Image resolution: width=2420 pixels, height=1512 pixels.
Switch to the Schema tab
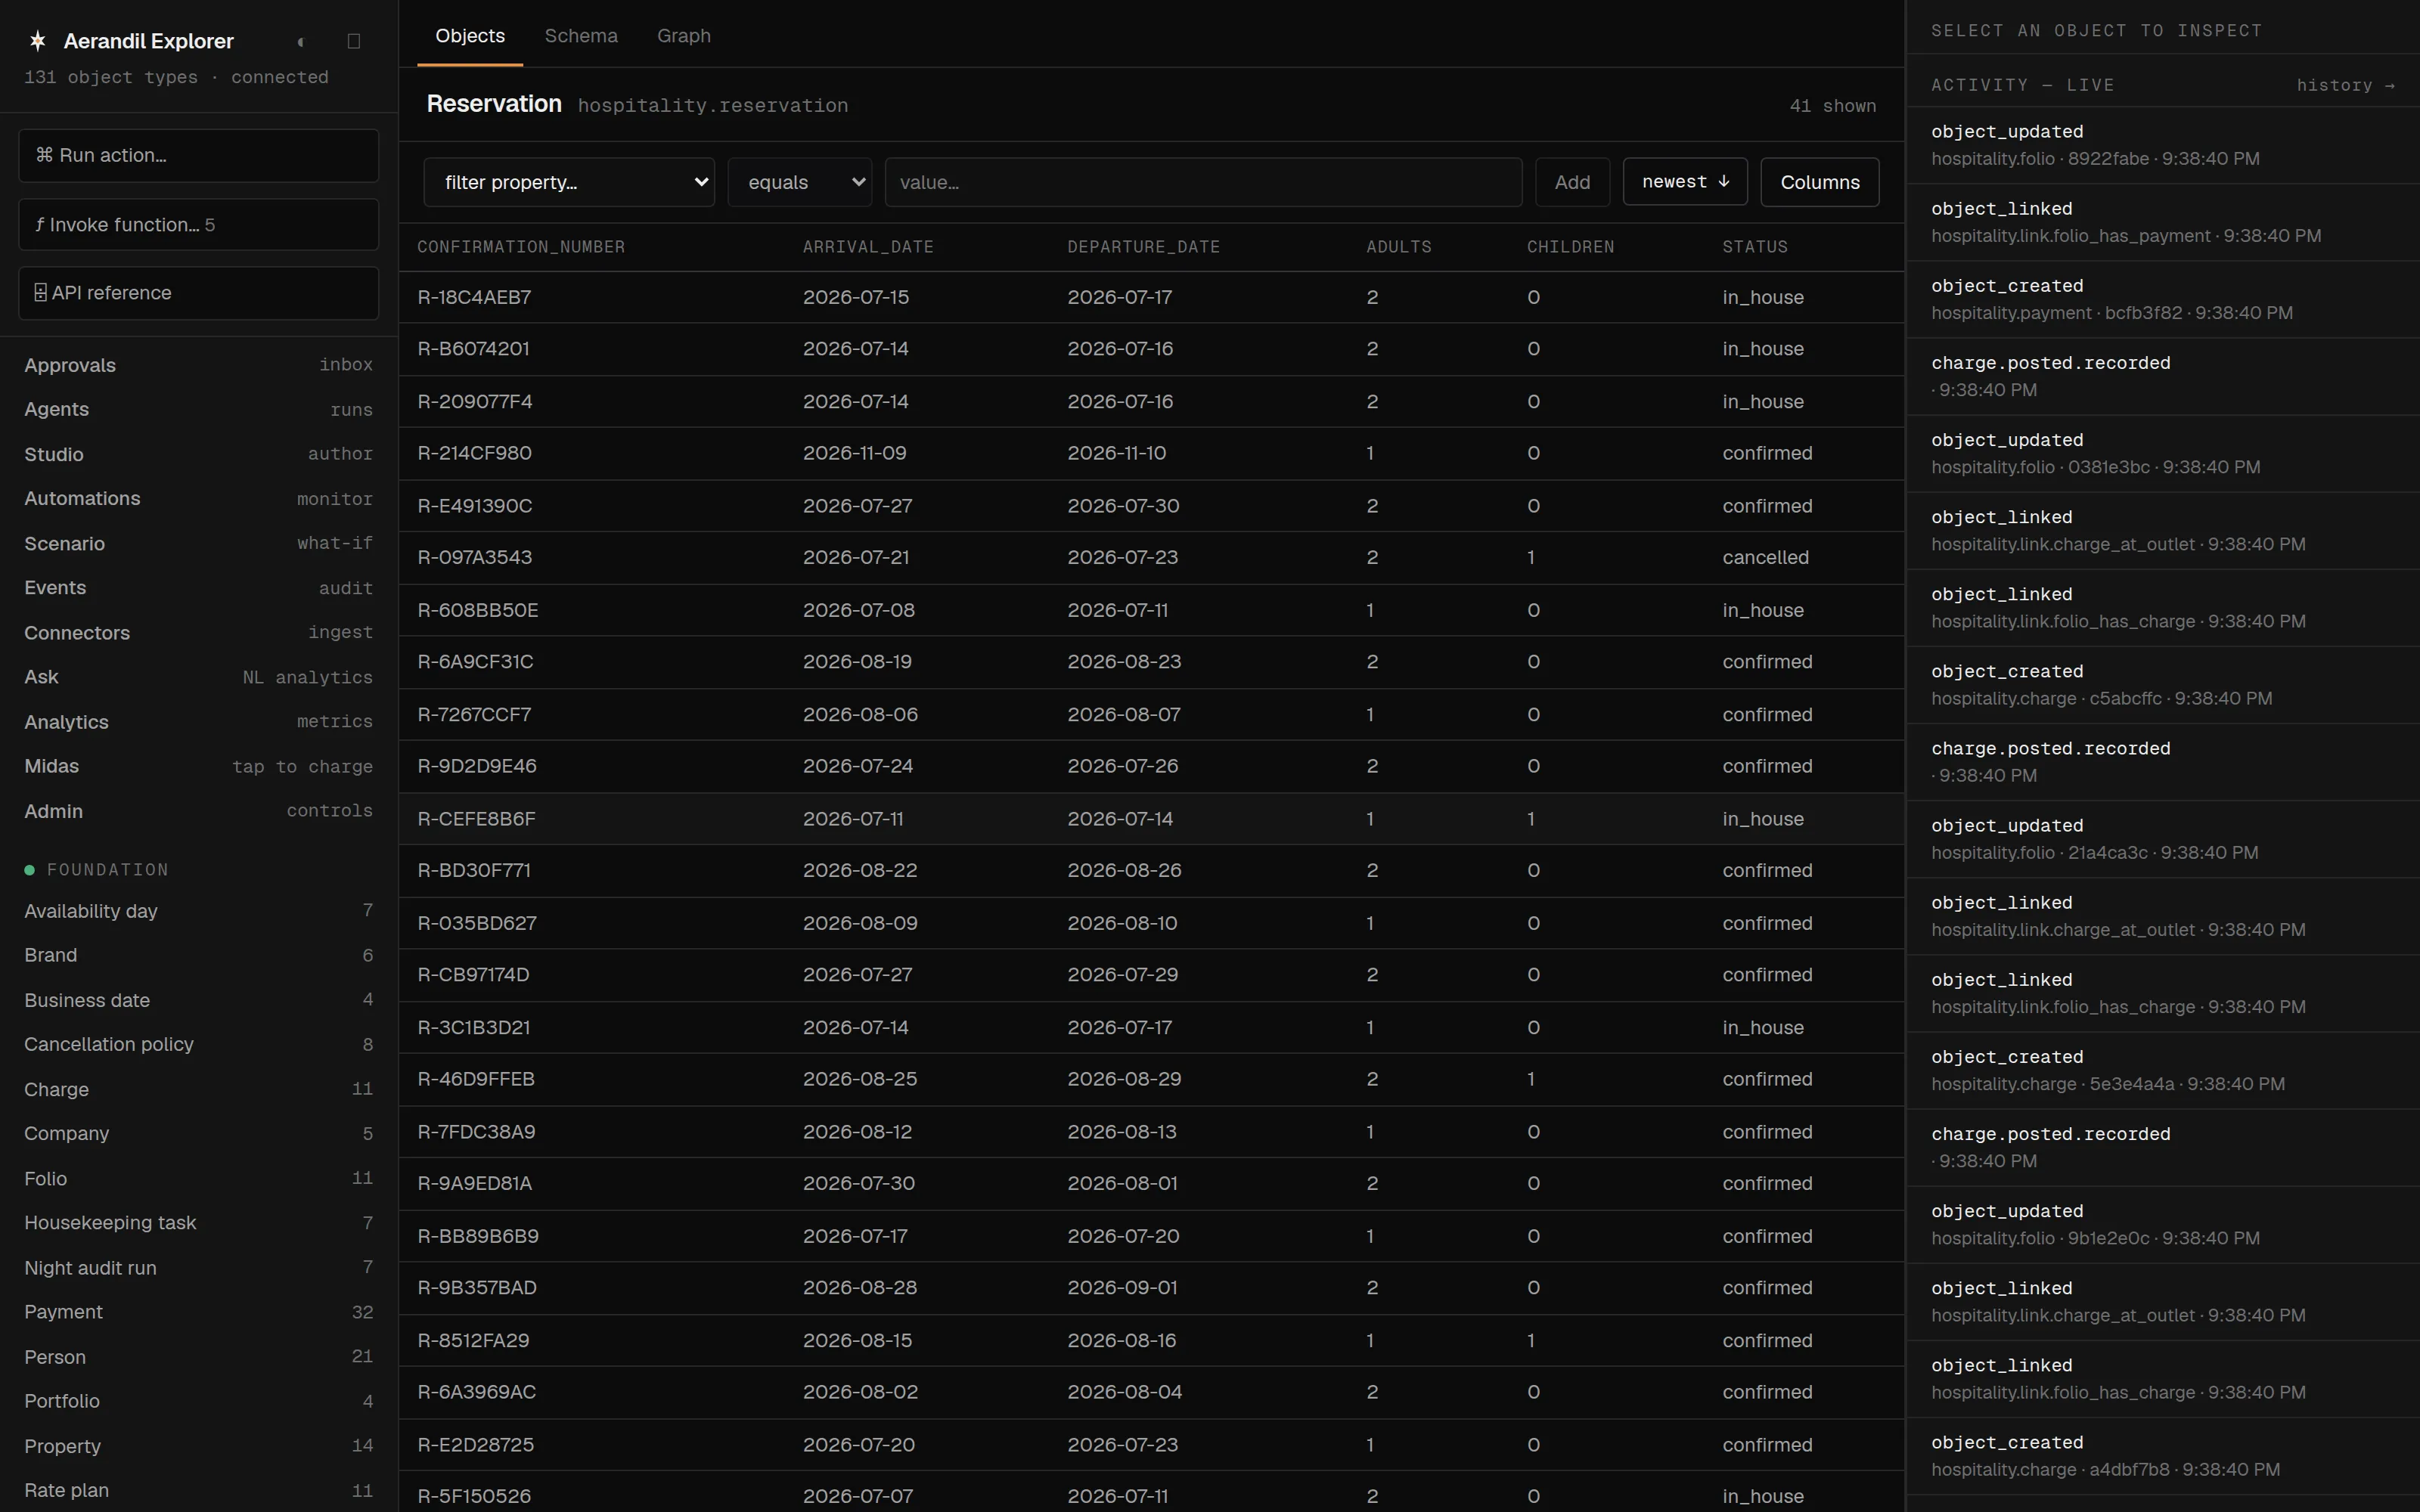click(x=581, y=36)
